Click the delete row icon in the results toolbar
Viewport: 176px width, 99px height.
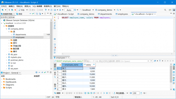[94, 93]
